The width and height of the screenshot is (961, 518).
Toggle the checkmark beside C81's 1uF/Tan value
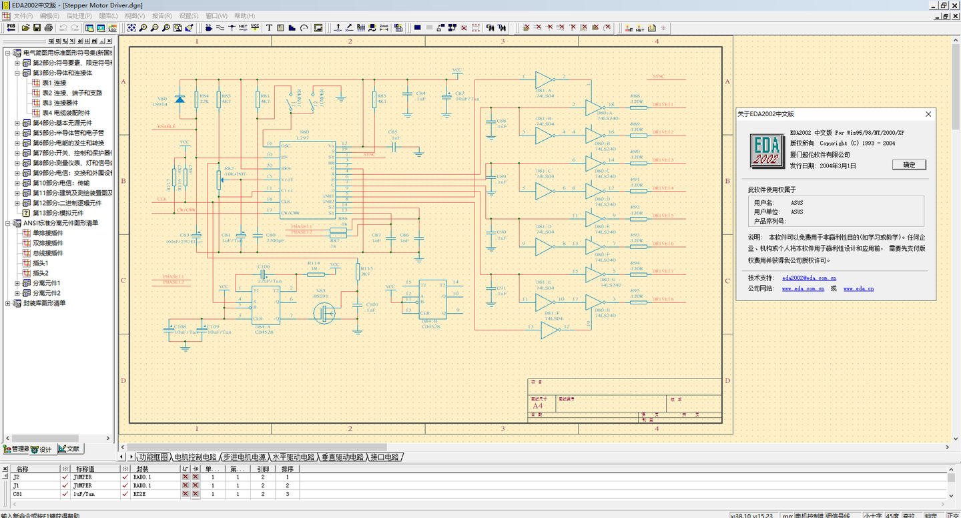(x=65, y=495)
